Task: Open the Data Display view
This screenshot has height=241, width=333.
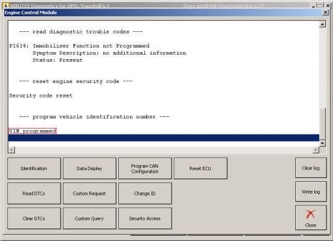Action: pyautogui.click(x=90, y=168)
